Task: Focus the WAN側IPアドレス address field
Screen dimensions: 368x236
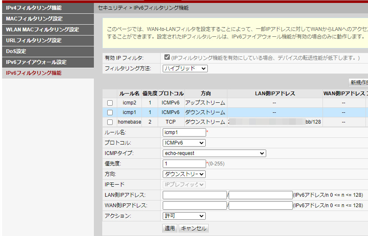Action: (x=195, y=206)
